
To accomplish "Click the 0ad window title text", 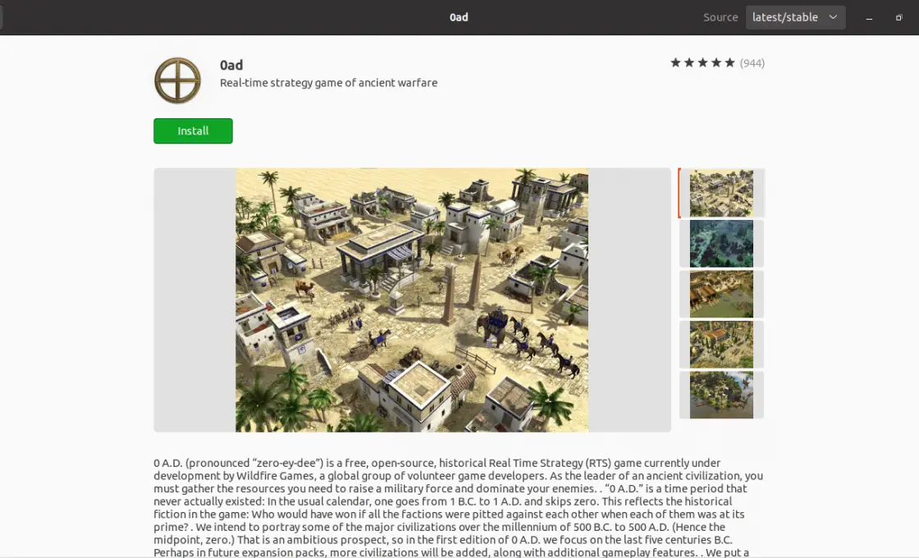I will (x=459, y=17).
